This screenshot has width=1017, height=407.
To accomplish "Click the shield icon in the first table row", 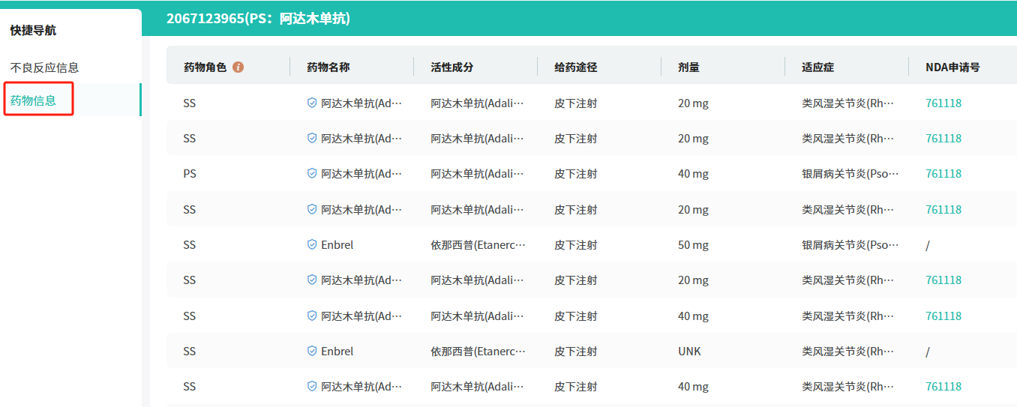I will point(312,103).
